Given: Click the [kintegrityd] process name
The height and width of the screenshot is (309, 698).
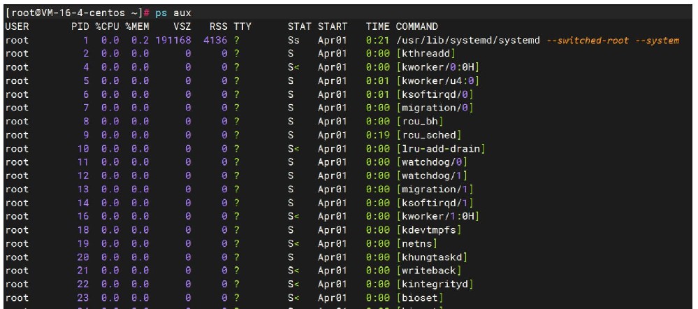Looking at the screenshot, I should (435, 284).
